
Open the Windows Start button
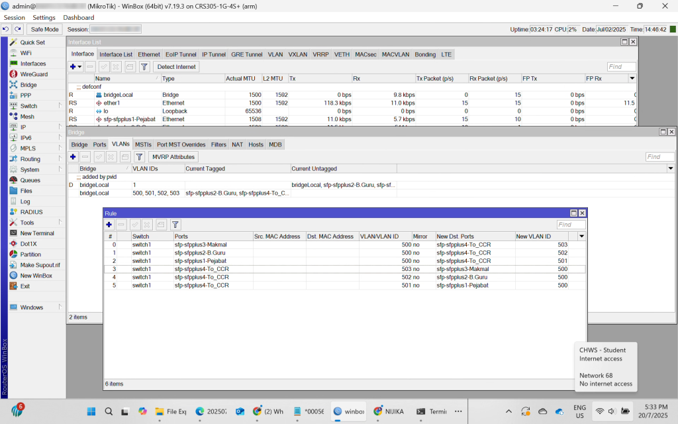(x=91, y=411)
